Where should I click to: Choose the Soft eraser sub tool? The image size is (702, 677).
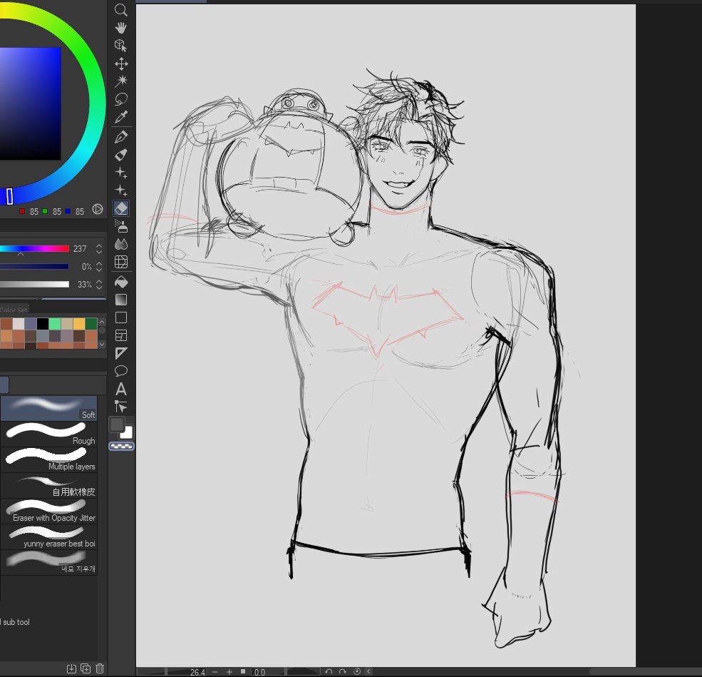pos(48,408)
